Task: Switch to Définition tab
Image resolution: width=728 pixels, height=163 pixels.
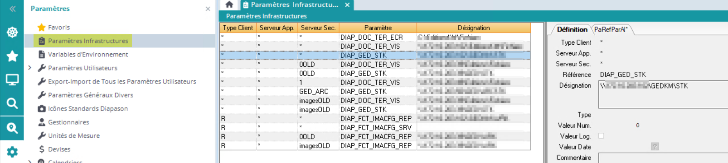Action: 572,29
